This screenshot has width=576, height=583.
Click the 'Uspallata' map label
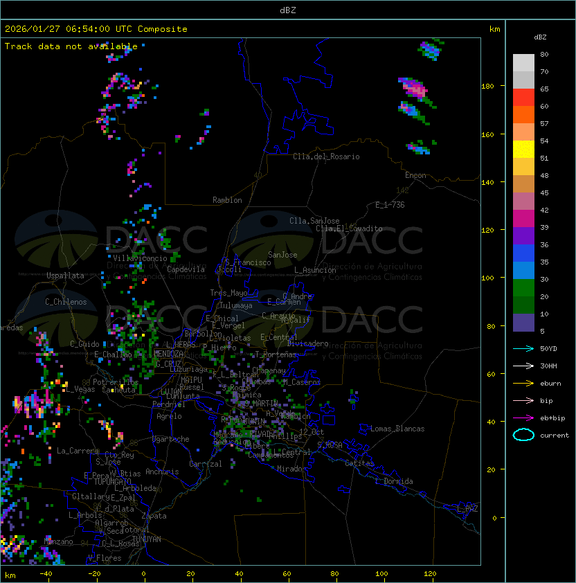(65, 276)
